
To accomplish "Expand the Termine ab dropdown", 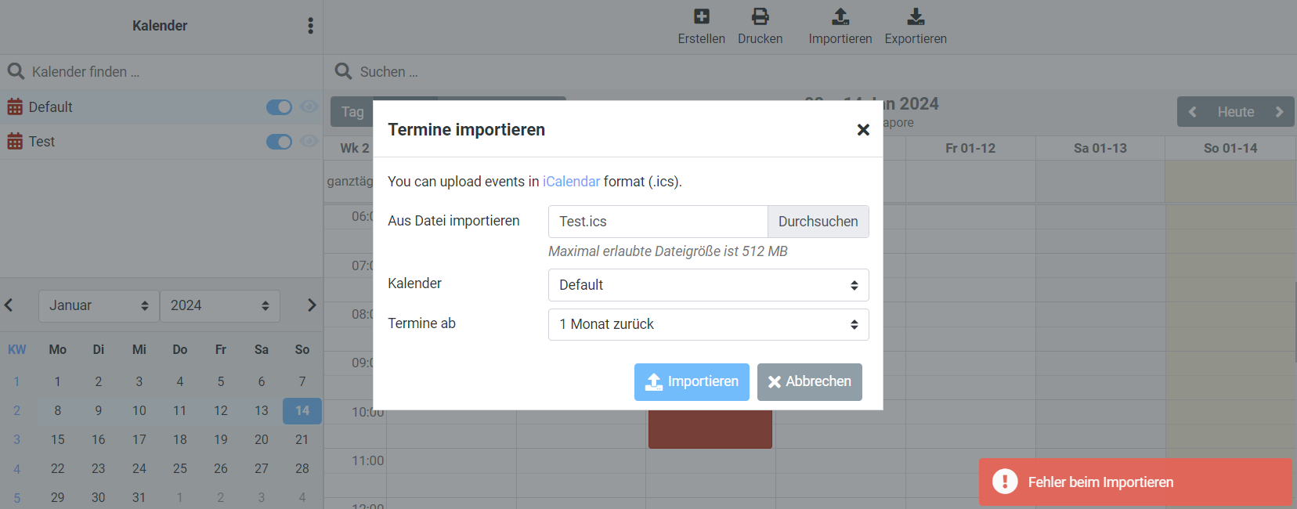I will coord(708,324).
